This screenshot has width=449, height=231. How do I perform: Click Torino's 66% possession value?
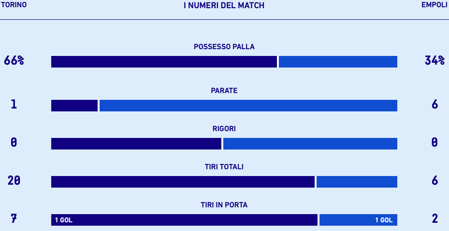[x=14, y=61]
